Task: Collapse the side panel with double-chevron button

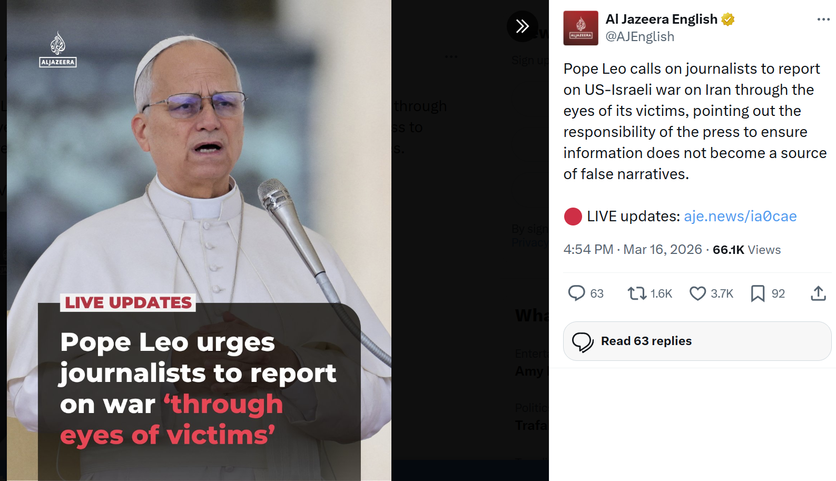Action: click(522, 26)
